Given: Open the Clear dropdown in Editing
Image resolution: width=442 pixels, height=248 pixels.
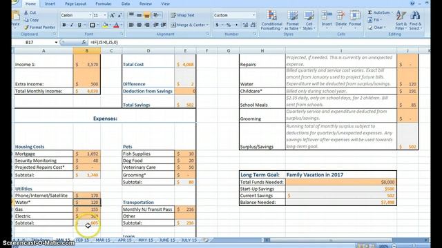Looking at the screenshot, I should pos(376,28).
